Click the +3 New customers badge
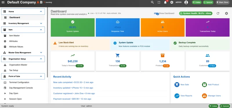The width and height of the screenshot is (232, 108). tap(212, 66)
